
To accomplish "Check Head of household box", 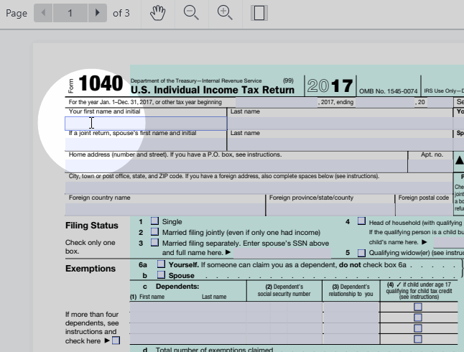I will (361, 222).
